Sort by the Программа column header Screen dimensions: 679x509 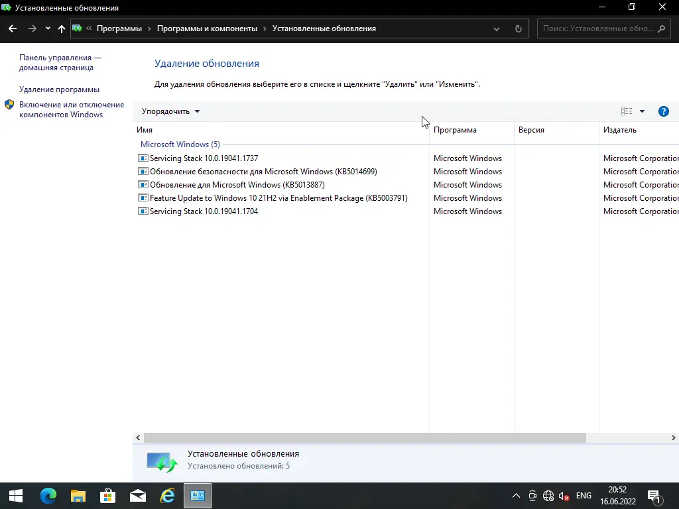(471, 130)
